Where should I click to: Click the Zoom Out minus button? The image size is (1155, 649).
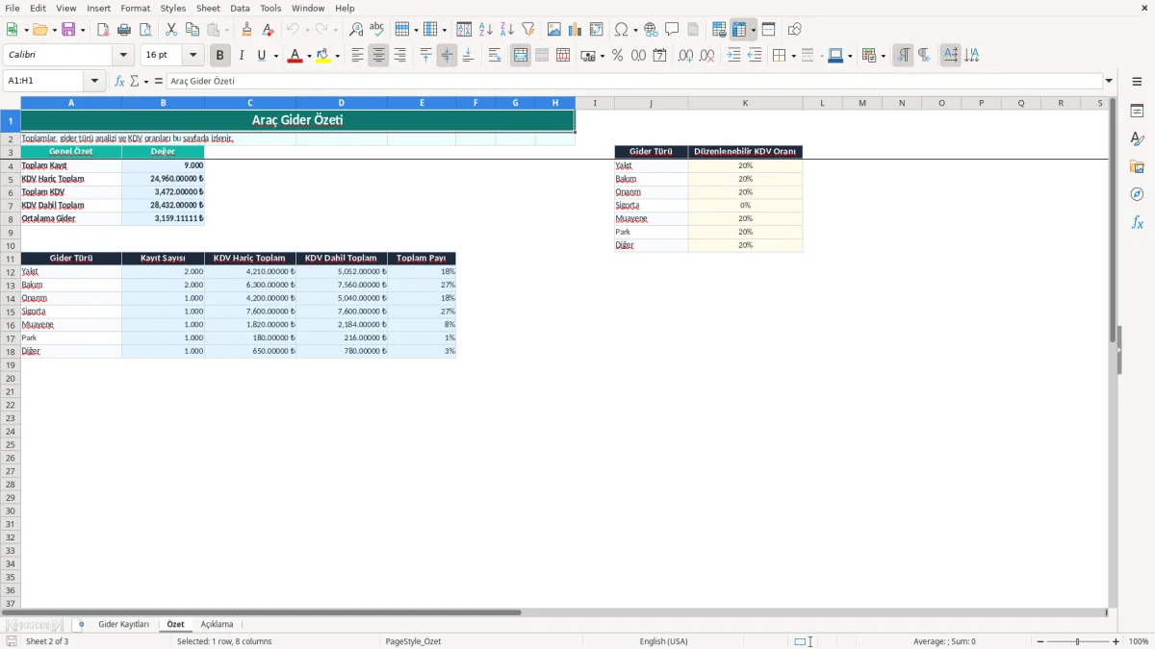[1040, 641]
